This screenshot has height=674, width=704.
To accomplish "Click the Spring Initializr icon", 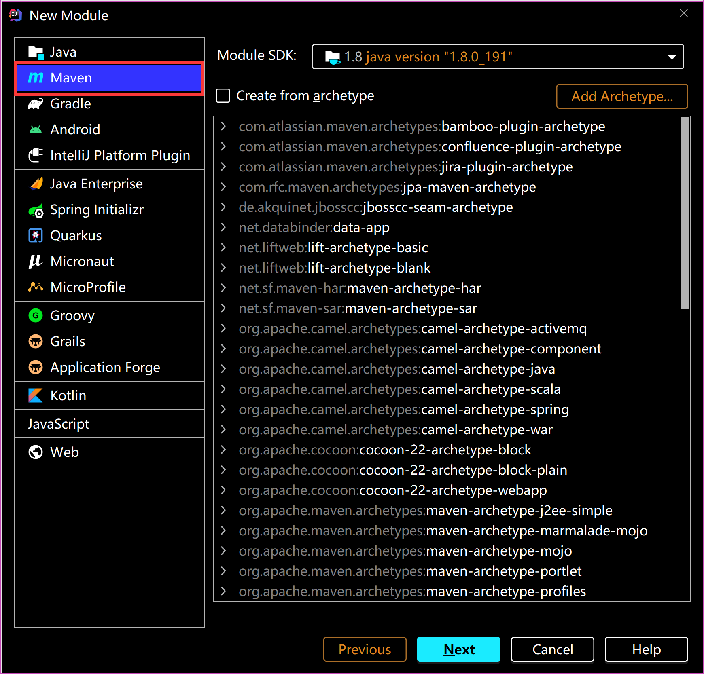I will click(x=36, y=210).
